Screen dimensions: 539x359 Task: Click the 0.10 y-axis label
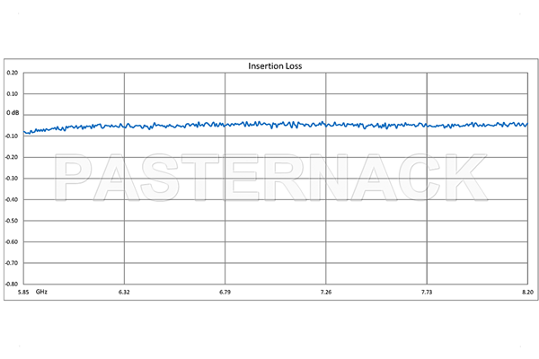click(13, 93)
